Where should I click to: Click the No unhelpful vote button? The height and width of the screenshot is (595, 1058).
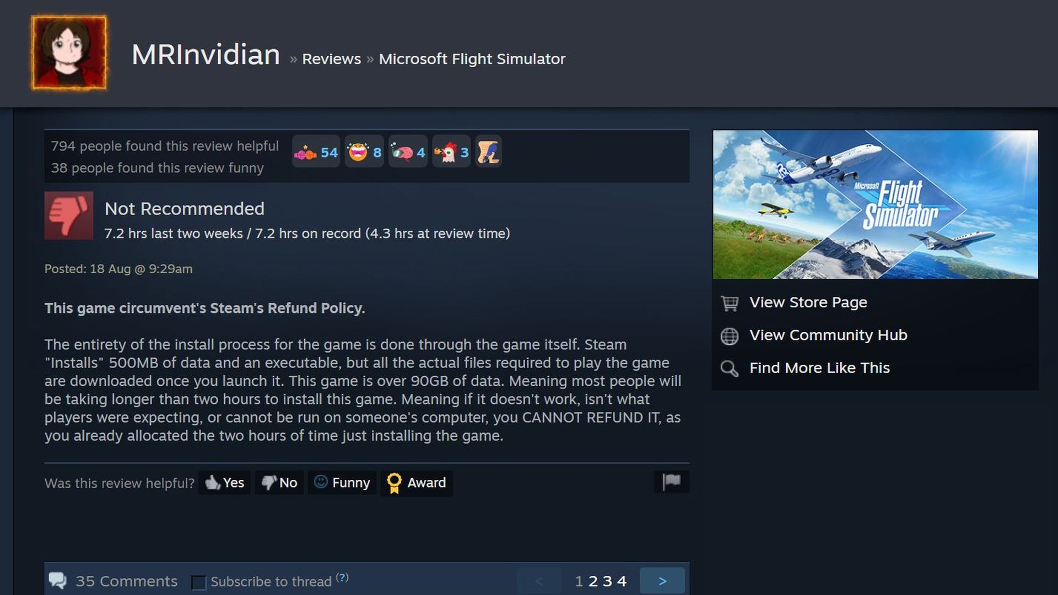279,482
